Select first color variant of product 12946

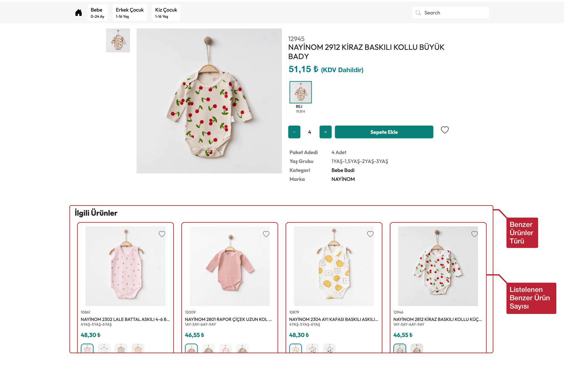400,348
